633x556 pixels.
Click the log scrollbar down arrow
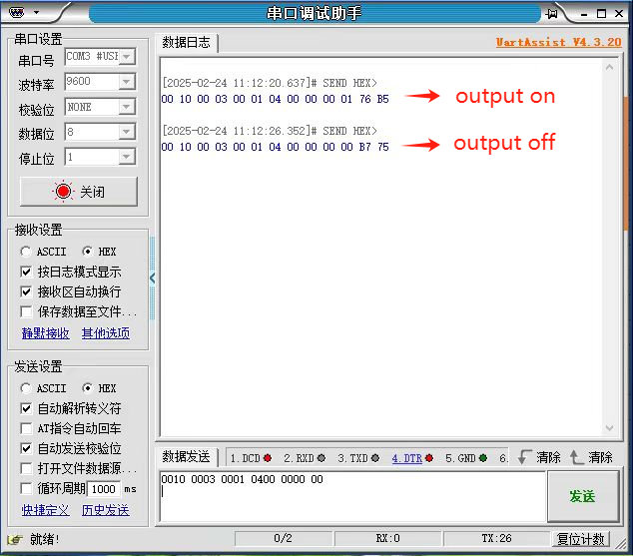(610, 427)
